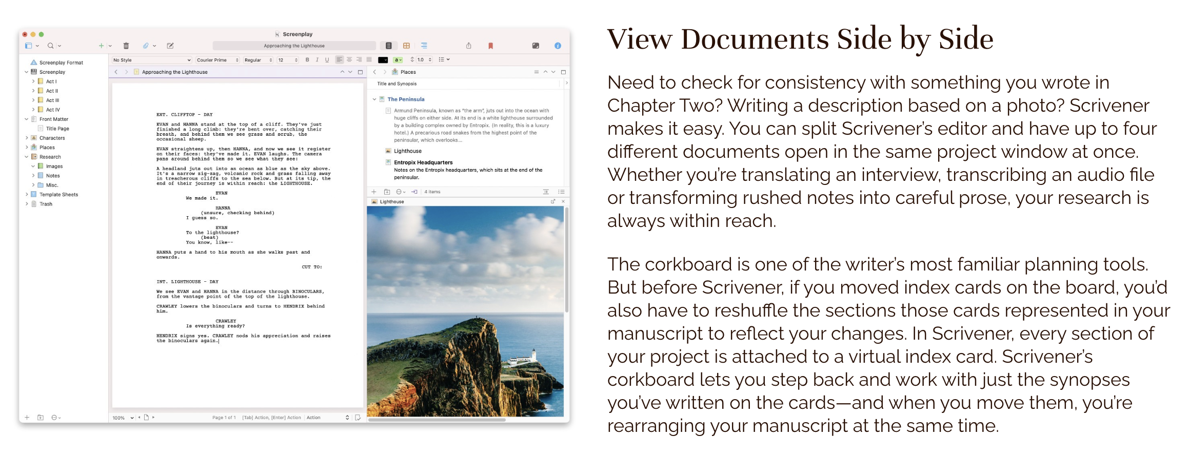The height and width of the screenshot is (457, 1190).
Task: Add new folder in outliner footer
Action: point(387,192)
